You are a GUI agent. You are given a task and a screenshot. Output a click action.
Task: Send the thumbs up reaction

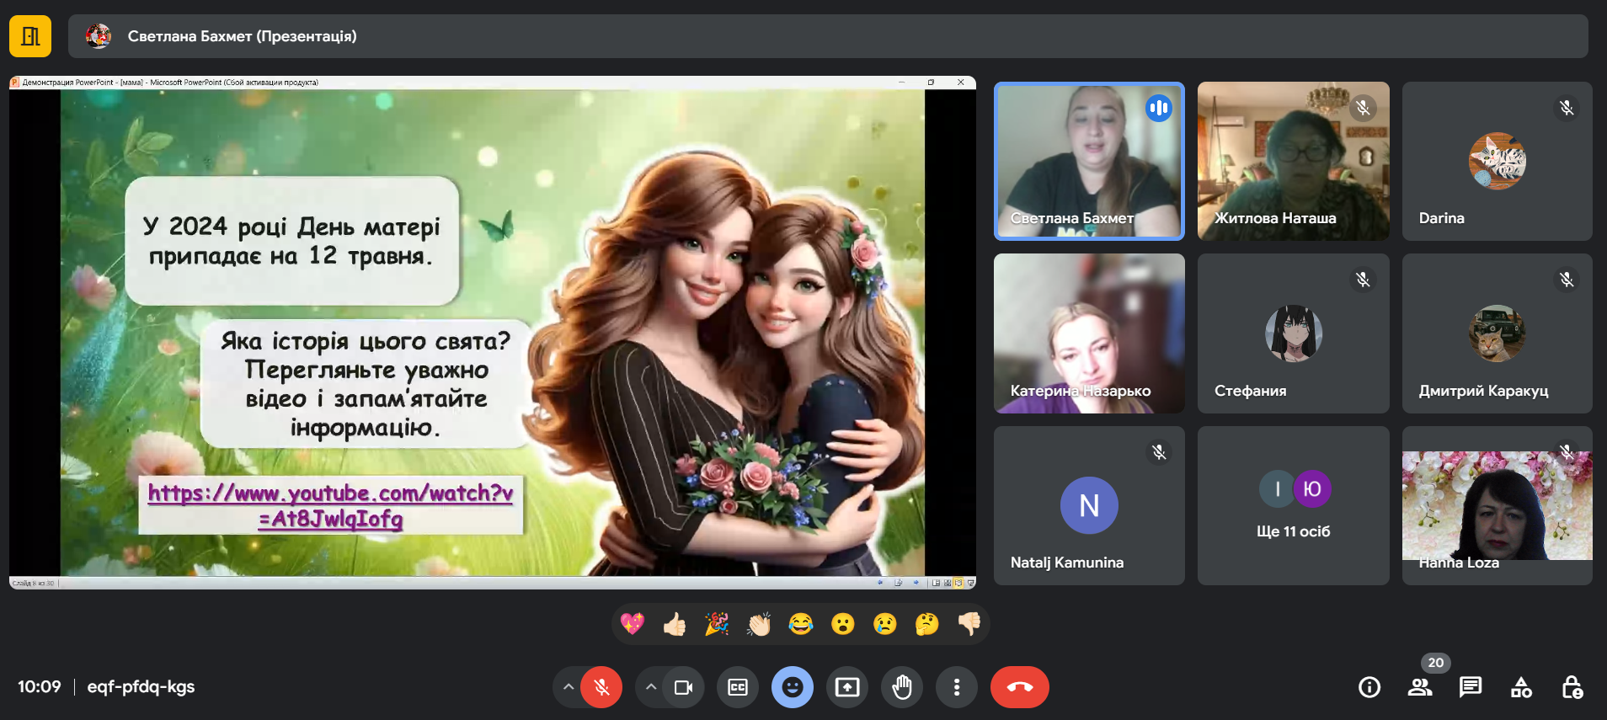pyautogui.click(x=675, y=624)
